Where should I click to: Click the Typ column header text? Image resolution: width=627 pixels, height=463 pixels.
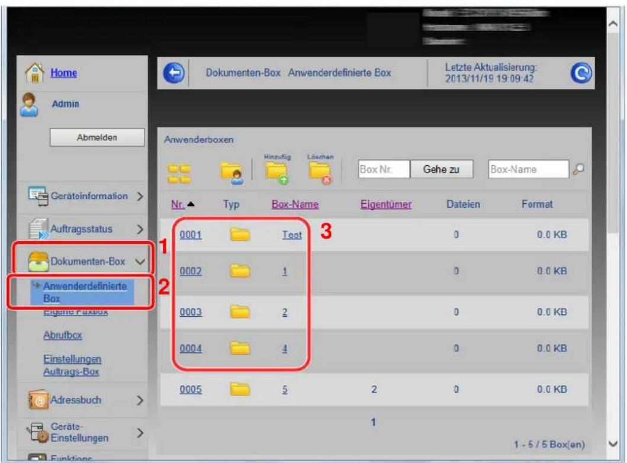(231, 204)
